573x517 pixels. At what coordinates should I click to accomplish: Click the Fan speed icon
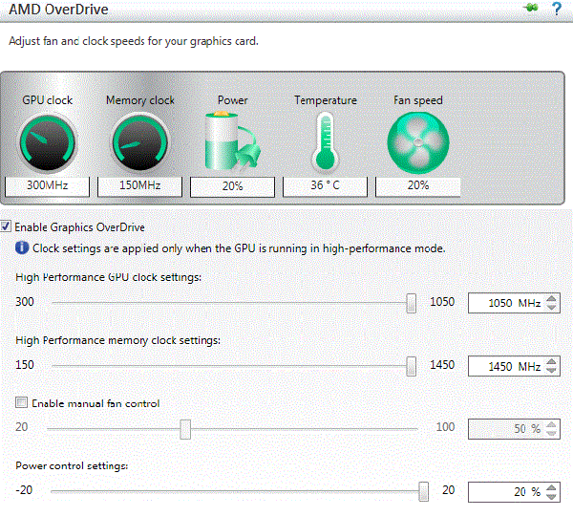coord(417,142)
